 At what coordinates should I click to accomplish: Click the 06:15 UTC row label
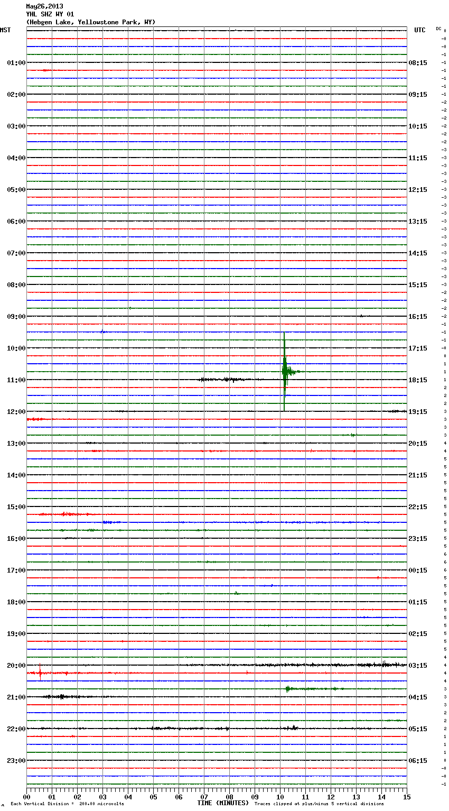coord(418,761)
